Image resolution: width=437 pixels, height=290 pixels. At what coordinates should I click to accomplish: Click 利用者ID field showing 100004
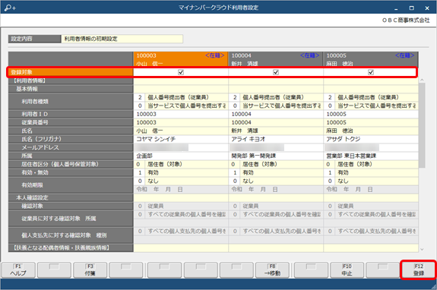[276, 114]
